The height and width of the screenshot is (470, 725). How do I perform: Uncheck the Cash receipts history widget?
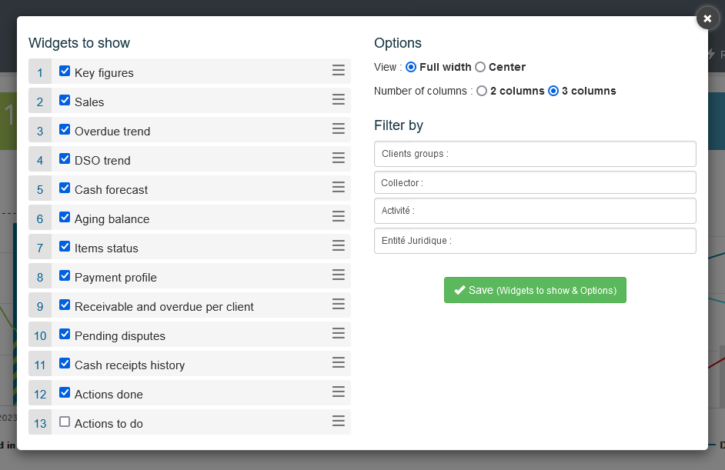point(65,364)
